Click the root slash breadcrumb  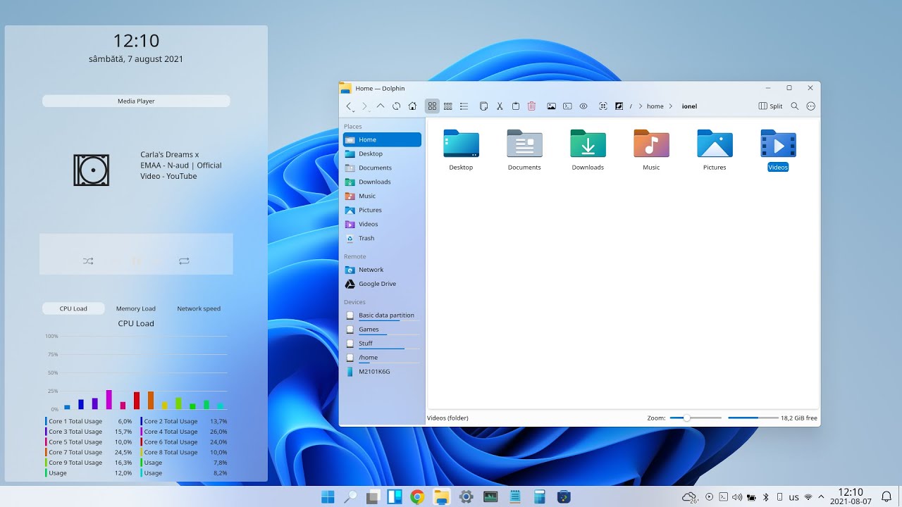[631, 106]
